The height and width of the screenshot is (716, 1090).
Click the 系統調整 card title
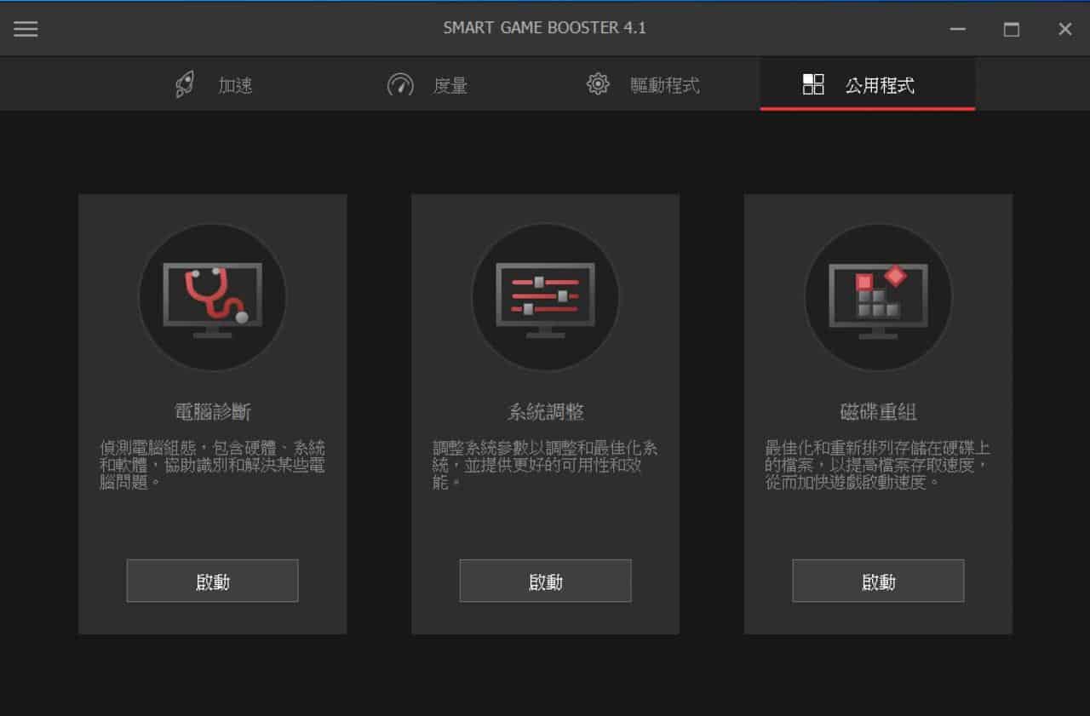coord(546,413)
